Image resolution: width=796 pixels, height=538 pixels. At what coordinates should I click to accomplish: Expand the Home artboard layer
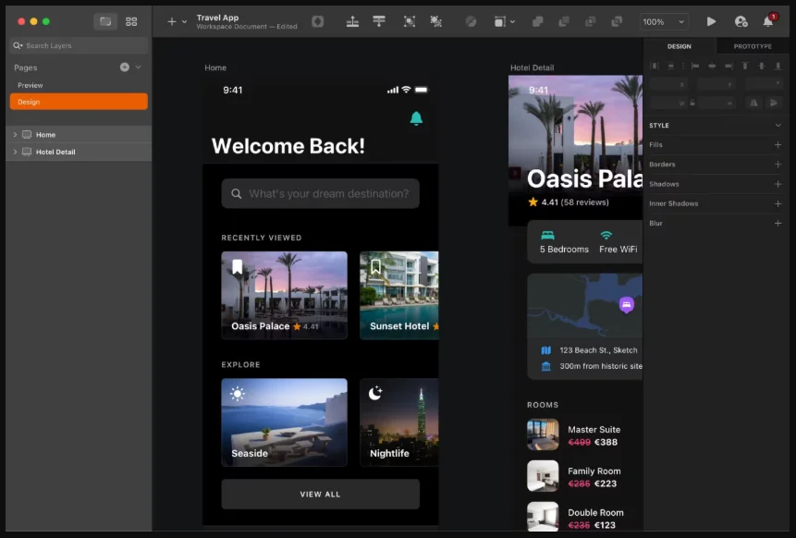click(15, 135)
